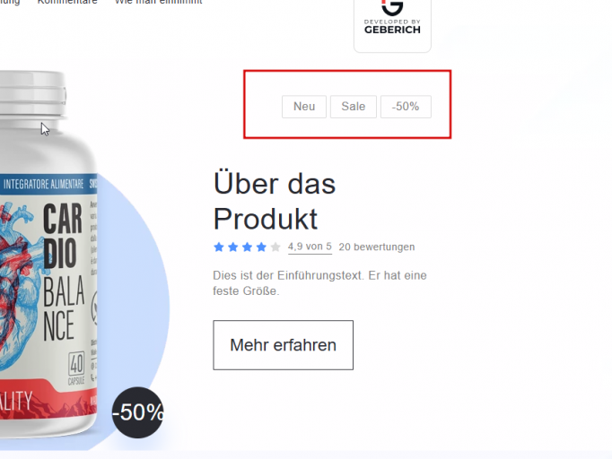This screenshot has width=612, height=459.
Task: Click the gray fifth rating star
Action: coord(275,247)
